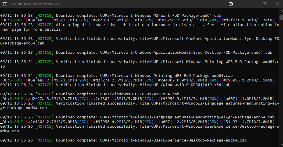The image size is (283, 147).
Task: Click the progress entry #d2f27a 2.5MiB/3.7MiB(67%)
Action: 123,80
